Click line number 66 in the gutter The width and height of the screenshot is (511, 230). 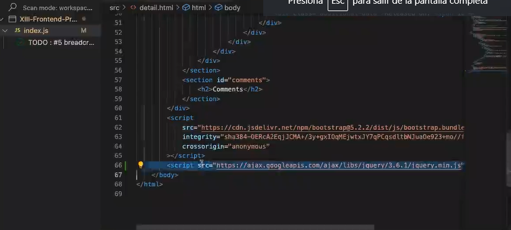(x=118, y=165)
